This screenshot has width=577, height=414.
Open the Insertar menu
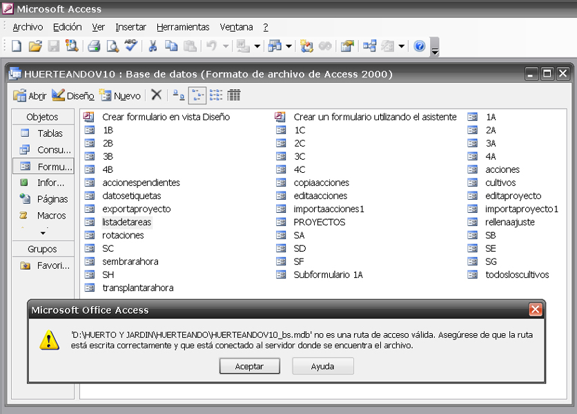click(x=130, y=27)
